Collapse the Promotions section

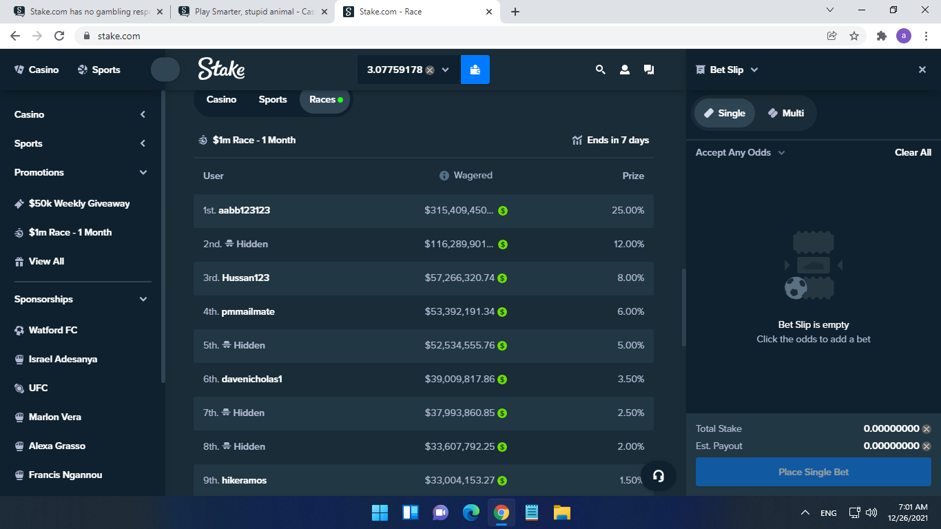pyautogui.click(x=143, y=172)
